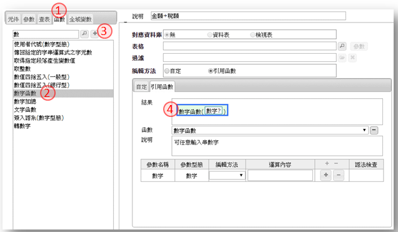The height and width of the screenshot is (232, 398).
Task: Click the 表格 text field
Action: (250, 46)
